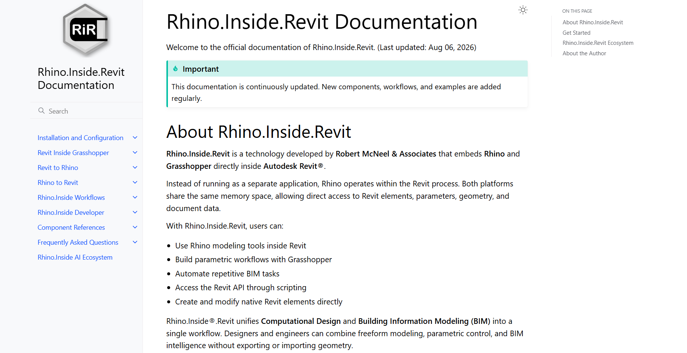Jump to About the Author in page contents
687x353 pixels.
(x=584, y=53)
